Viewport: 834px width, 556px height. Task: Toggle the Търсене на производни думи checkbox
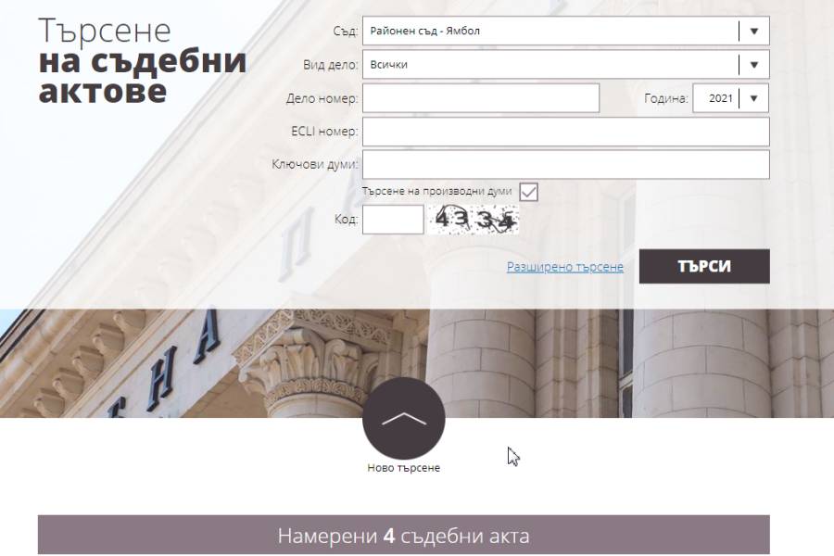pos(528,191)
